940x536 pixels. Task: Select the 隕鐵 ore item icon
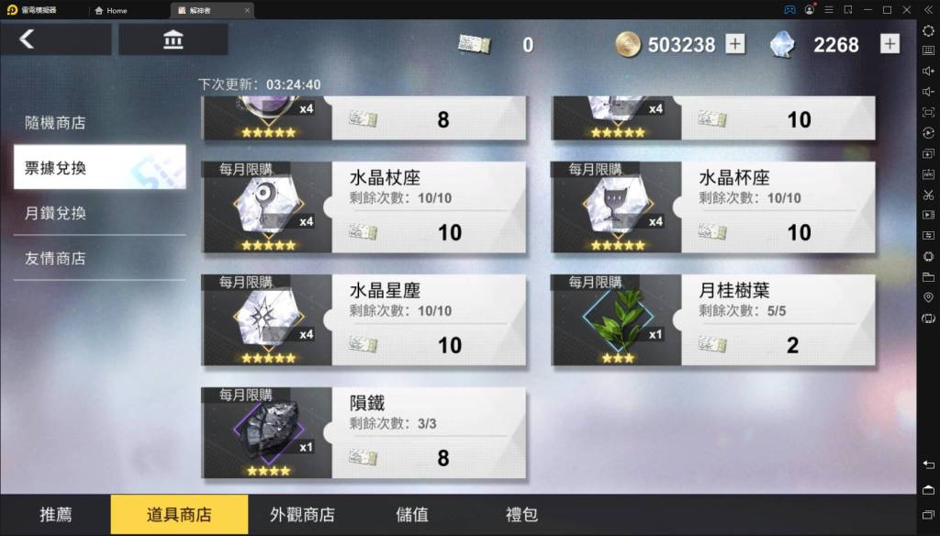pyautogui.click(x=268, y=432)
